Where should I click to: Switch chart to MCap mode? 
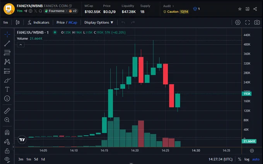click(x=73, y=22)
